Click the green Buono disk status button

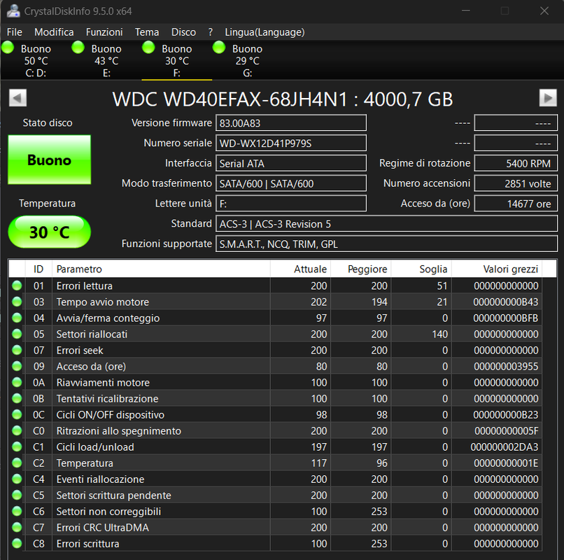point(49,160)
